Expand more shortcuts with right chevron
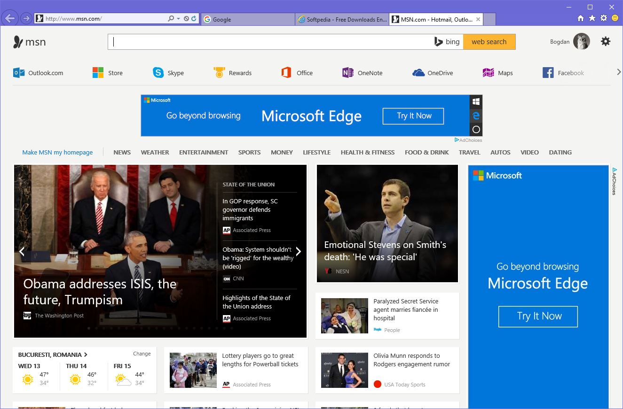 pyautogui.click(x=619, y=72)
